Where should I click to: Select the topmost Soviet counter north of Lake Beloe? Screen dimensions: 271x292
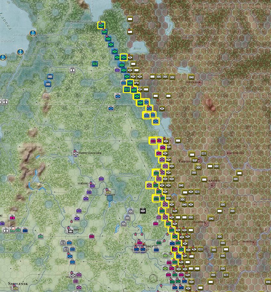[130, 19]
